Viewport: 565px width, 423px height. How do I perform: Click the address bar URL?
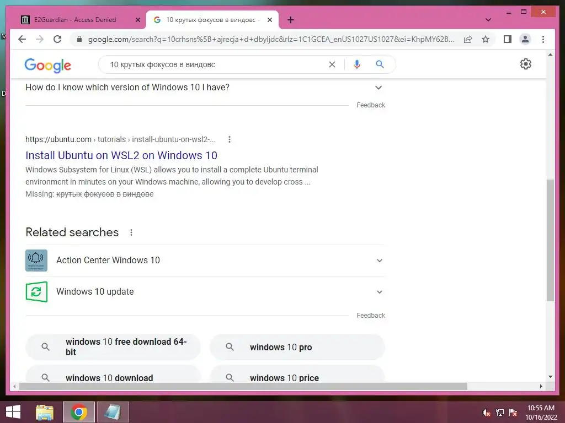pyautogui.click(x=271, y=39)
